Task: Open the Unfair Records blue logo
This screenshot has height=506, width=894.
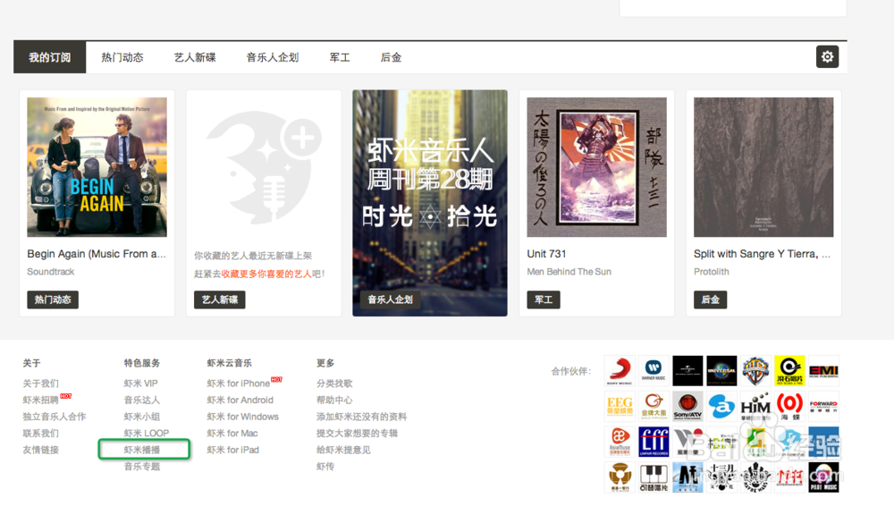Action: [x=654, y=442]
